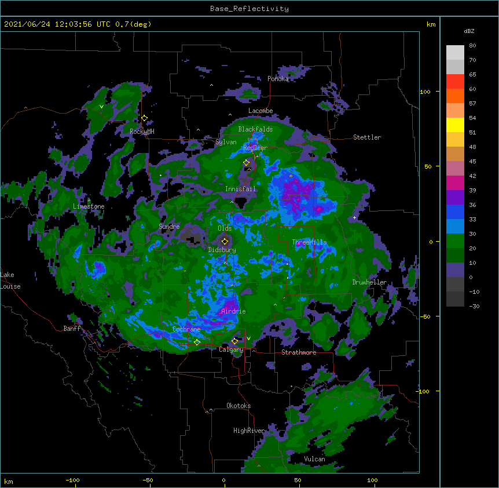Click the Ponoka city label
This screenshot has height=488, width=499.
coord(278,79)
